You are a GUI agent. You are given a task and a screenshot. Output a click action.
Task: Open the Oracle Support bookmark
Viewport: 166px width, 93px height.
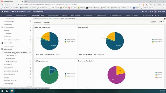point(54,8)
